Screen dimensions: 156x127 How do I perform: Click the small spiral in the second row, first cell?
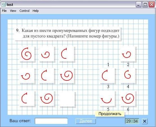tap(27, 76)
